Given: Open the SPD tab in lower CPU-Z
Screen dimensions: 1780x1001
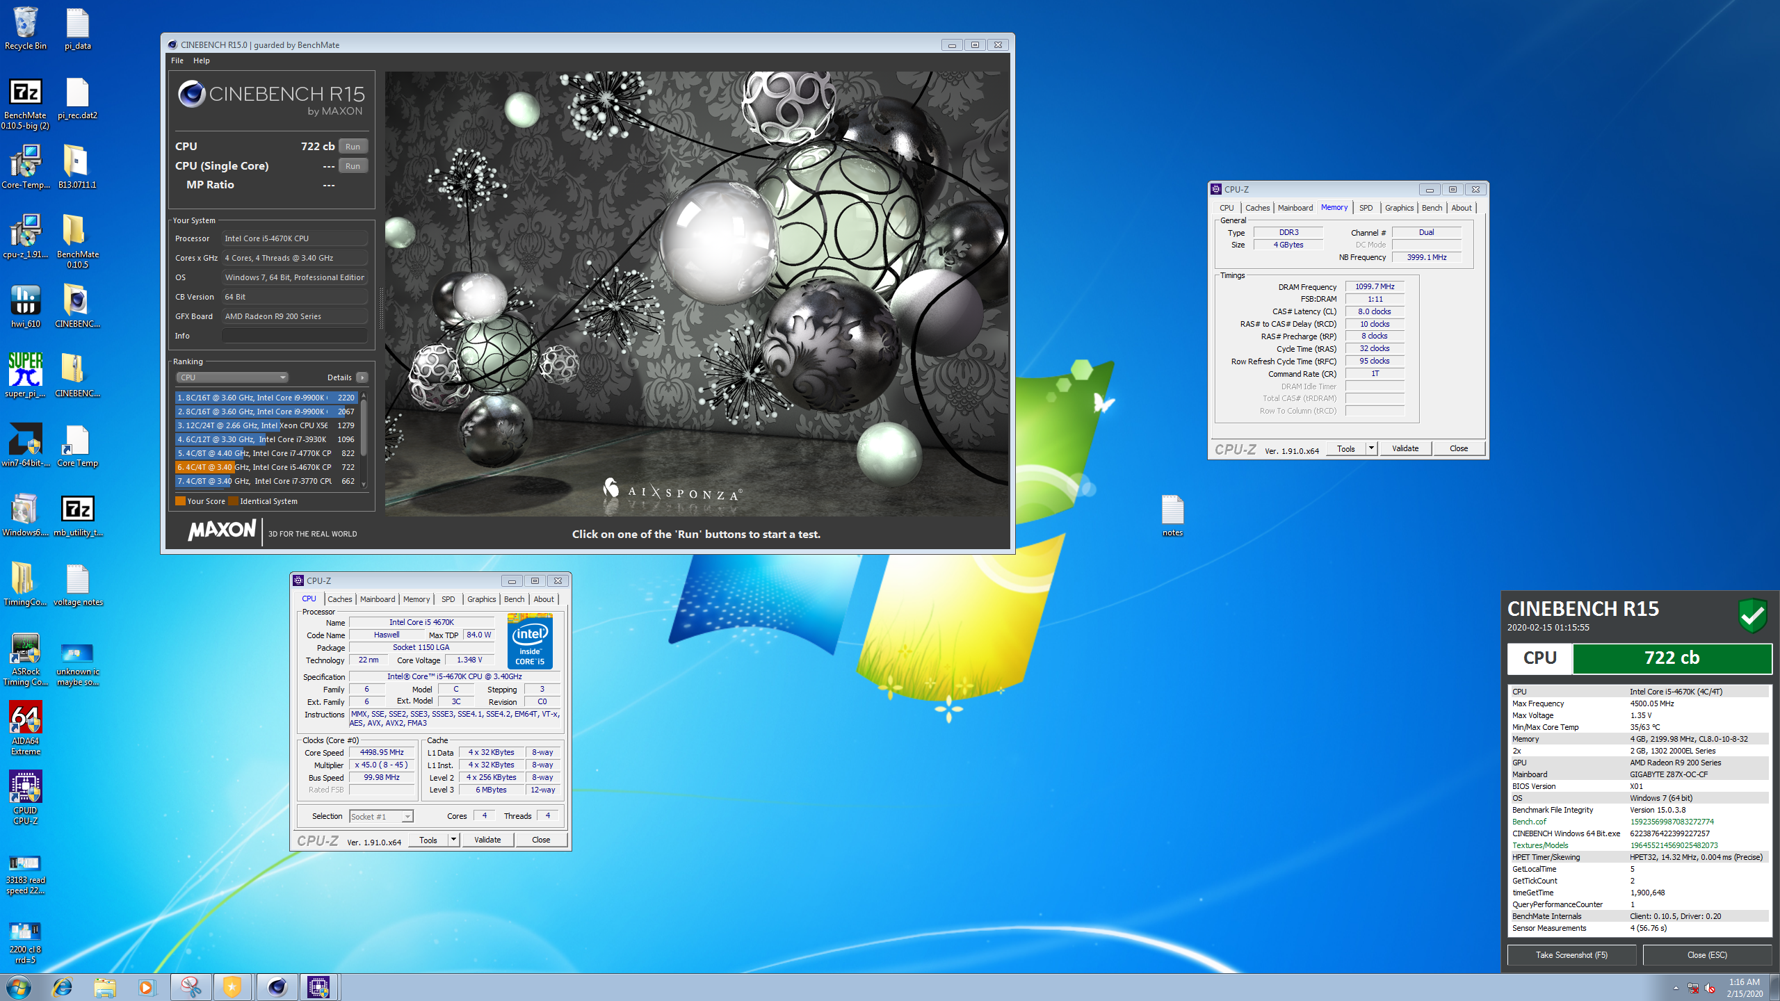Looking at the screenshot, I should click(x=448, y=599).
